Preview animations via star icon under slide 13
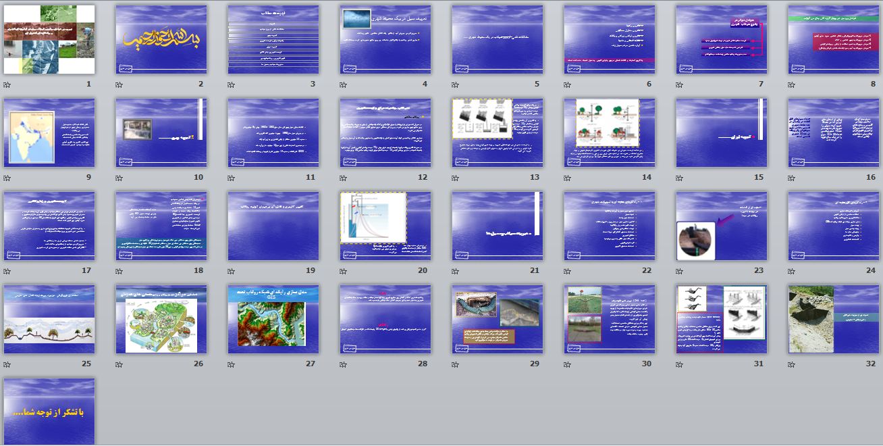The height and width of the screenshot is (446, 883). pos(455,178)
